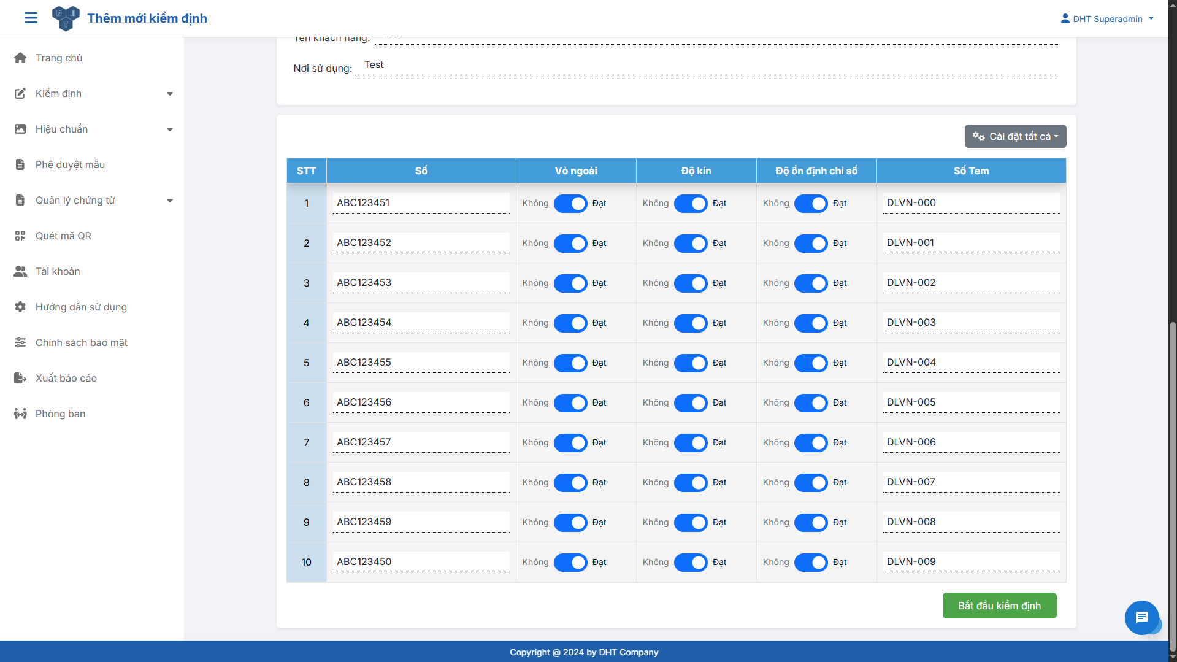1177x662 pixels.
Task: Click the Phòng ban department icon
Action: click(x=20, y=414)
